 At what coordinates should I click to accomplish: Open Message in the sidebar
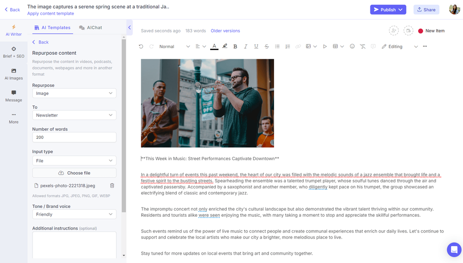pos(13,96)
